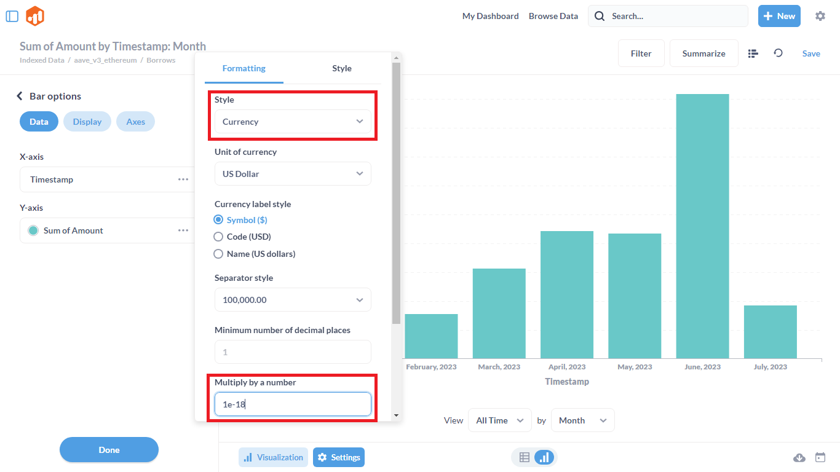Click the Sum of Amount color swatch

click(33, 230)
